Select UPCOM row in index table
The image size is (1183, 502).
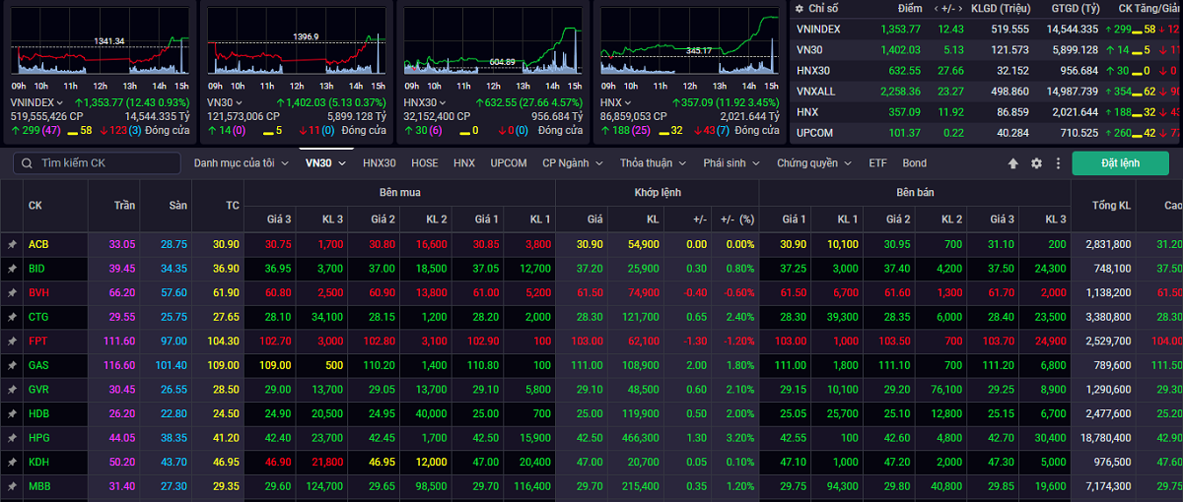point(987,132)
